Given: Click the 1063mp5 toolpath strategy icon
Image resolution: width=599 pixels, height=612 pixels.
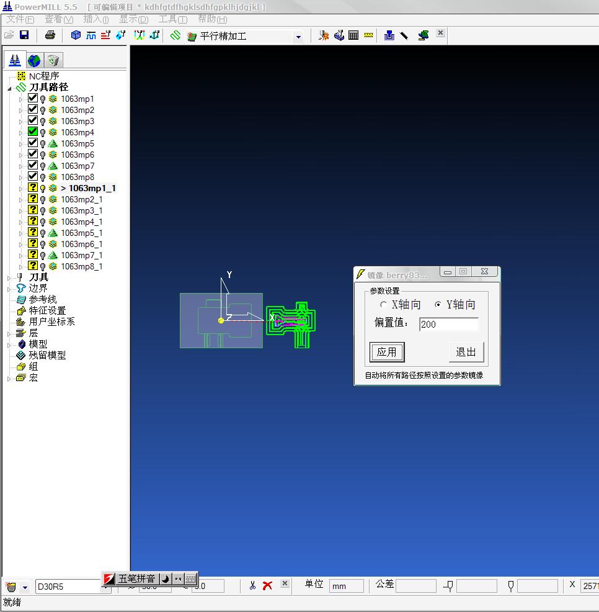Looking at the screenshot, I should click(x=53, y=143).
